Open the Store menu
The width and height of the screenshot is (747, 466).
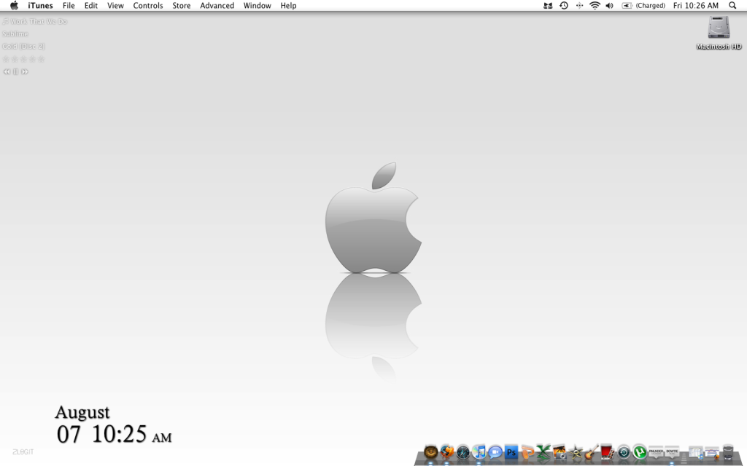(182, 6)
